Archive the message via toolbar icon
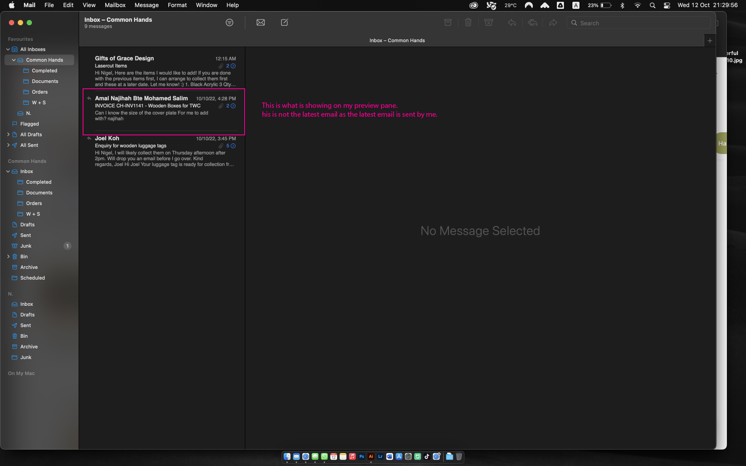 (x=448, y=22)
